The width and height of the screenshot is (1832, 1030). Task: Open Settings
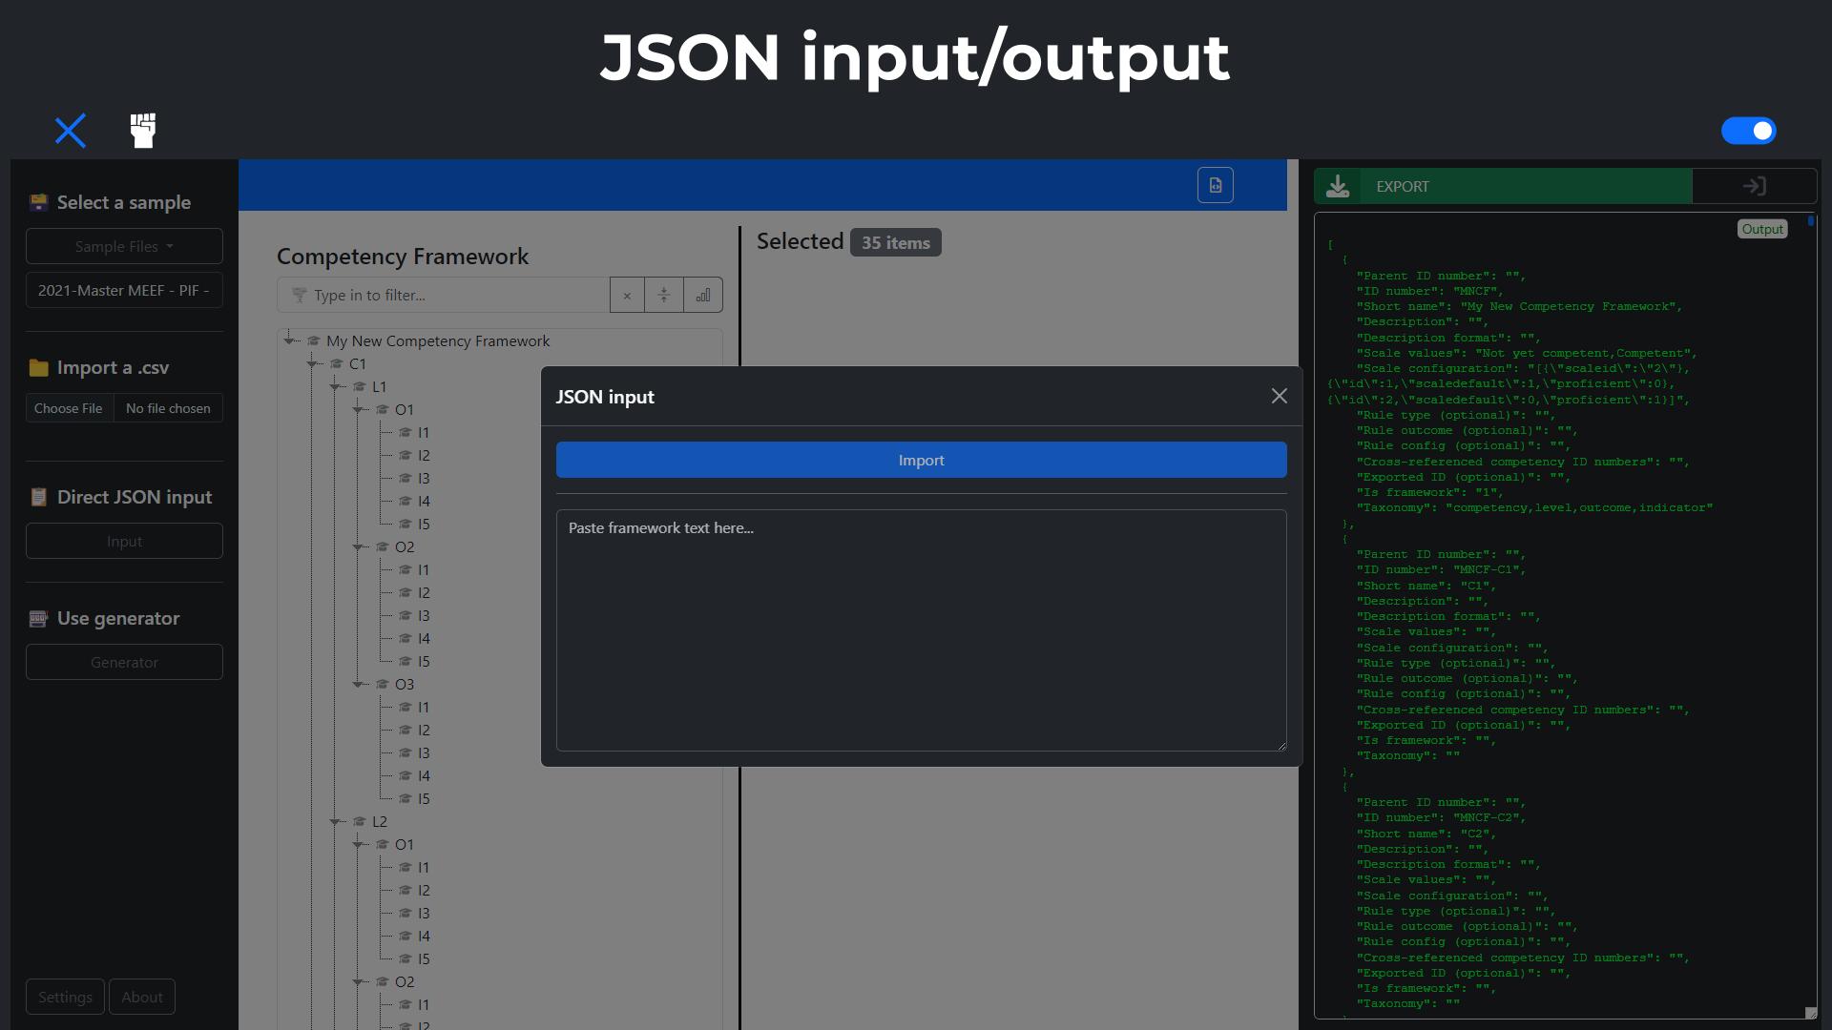[x=65, y=997]
